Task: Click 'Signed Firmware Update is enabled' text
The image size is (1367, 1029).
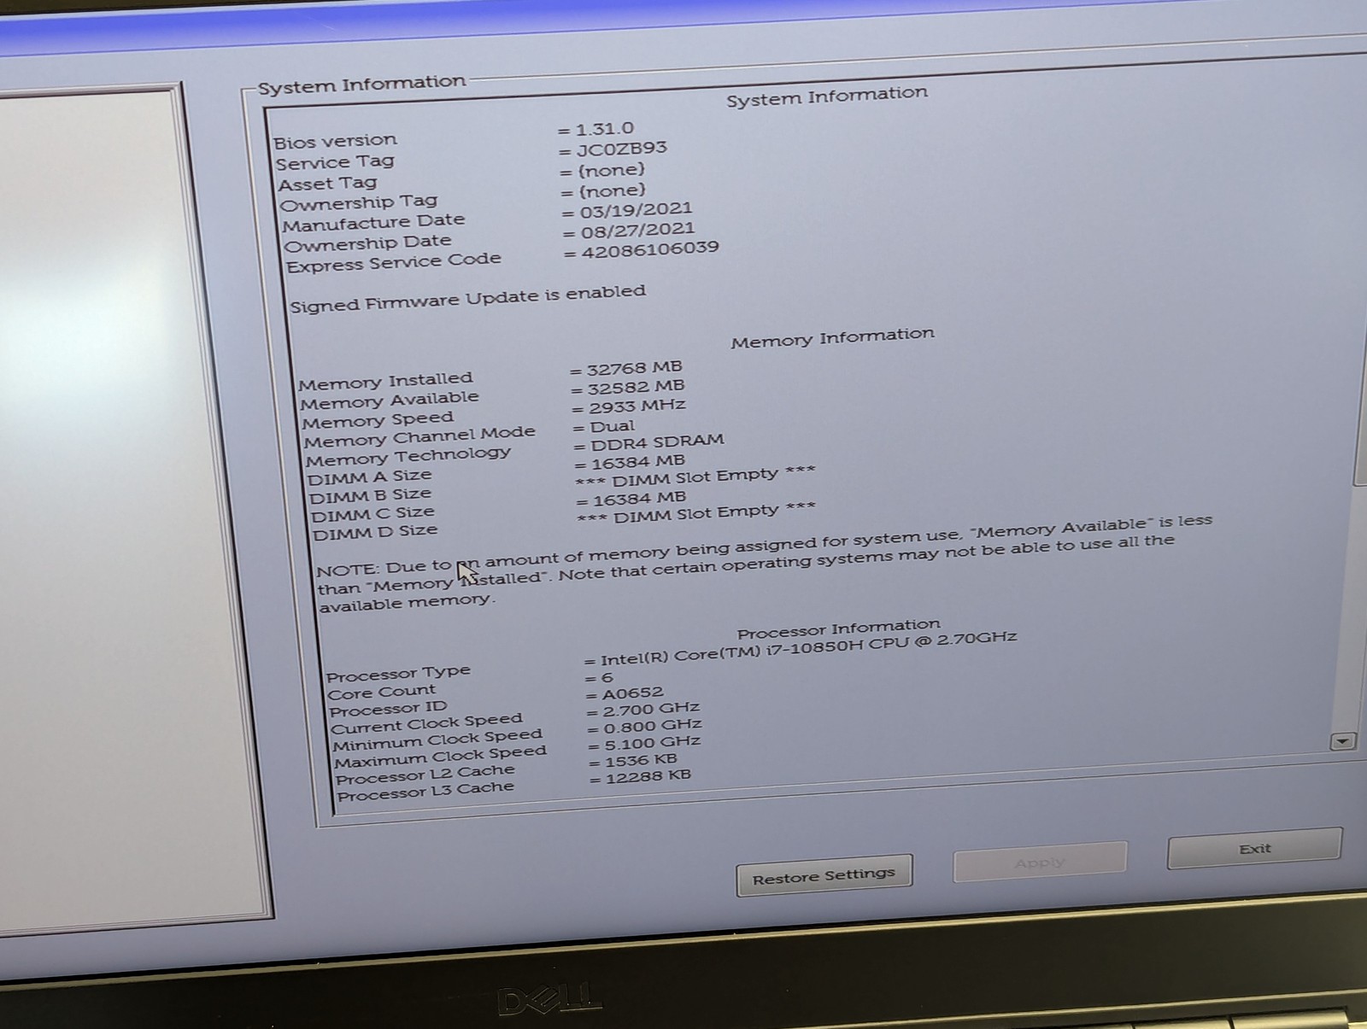Action: (x=467, y=298)
